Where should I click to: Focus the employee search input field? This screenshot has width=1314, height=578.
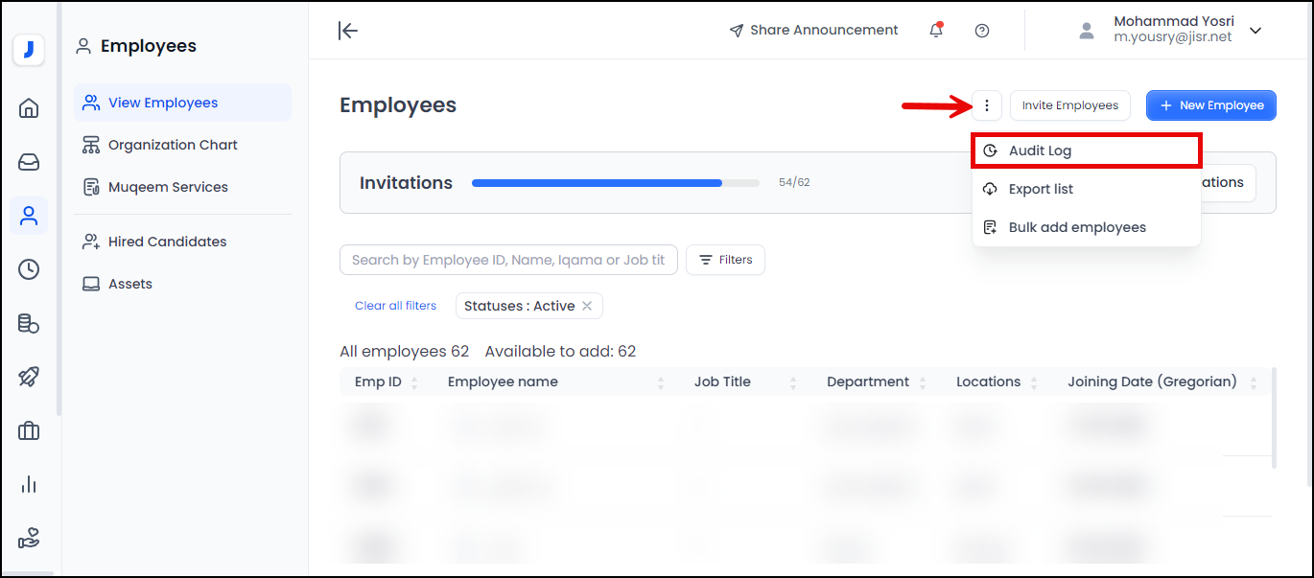tap(508, 260)
